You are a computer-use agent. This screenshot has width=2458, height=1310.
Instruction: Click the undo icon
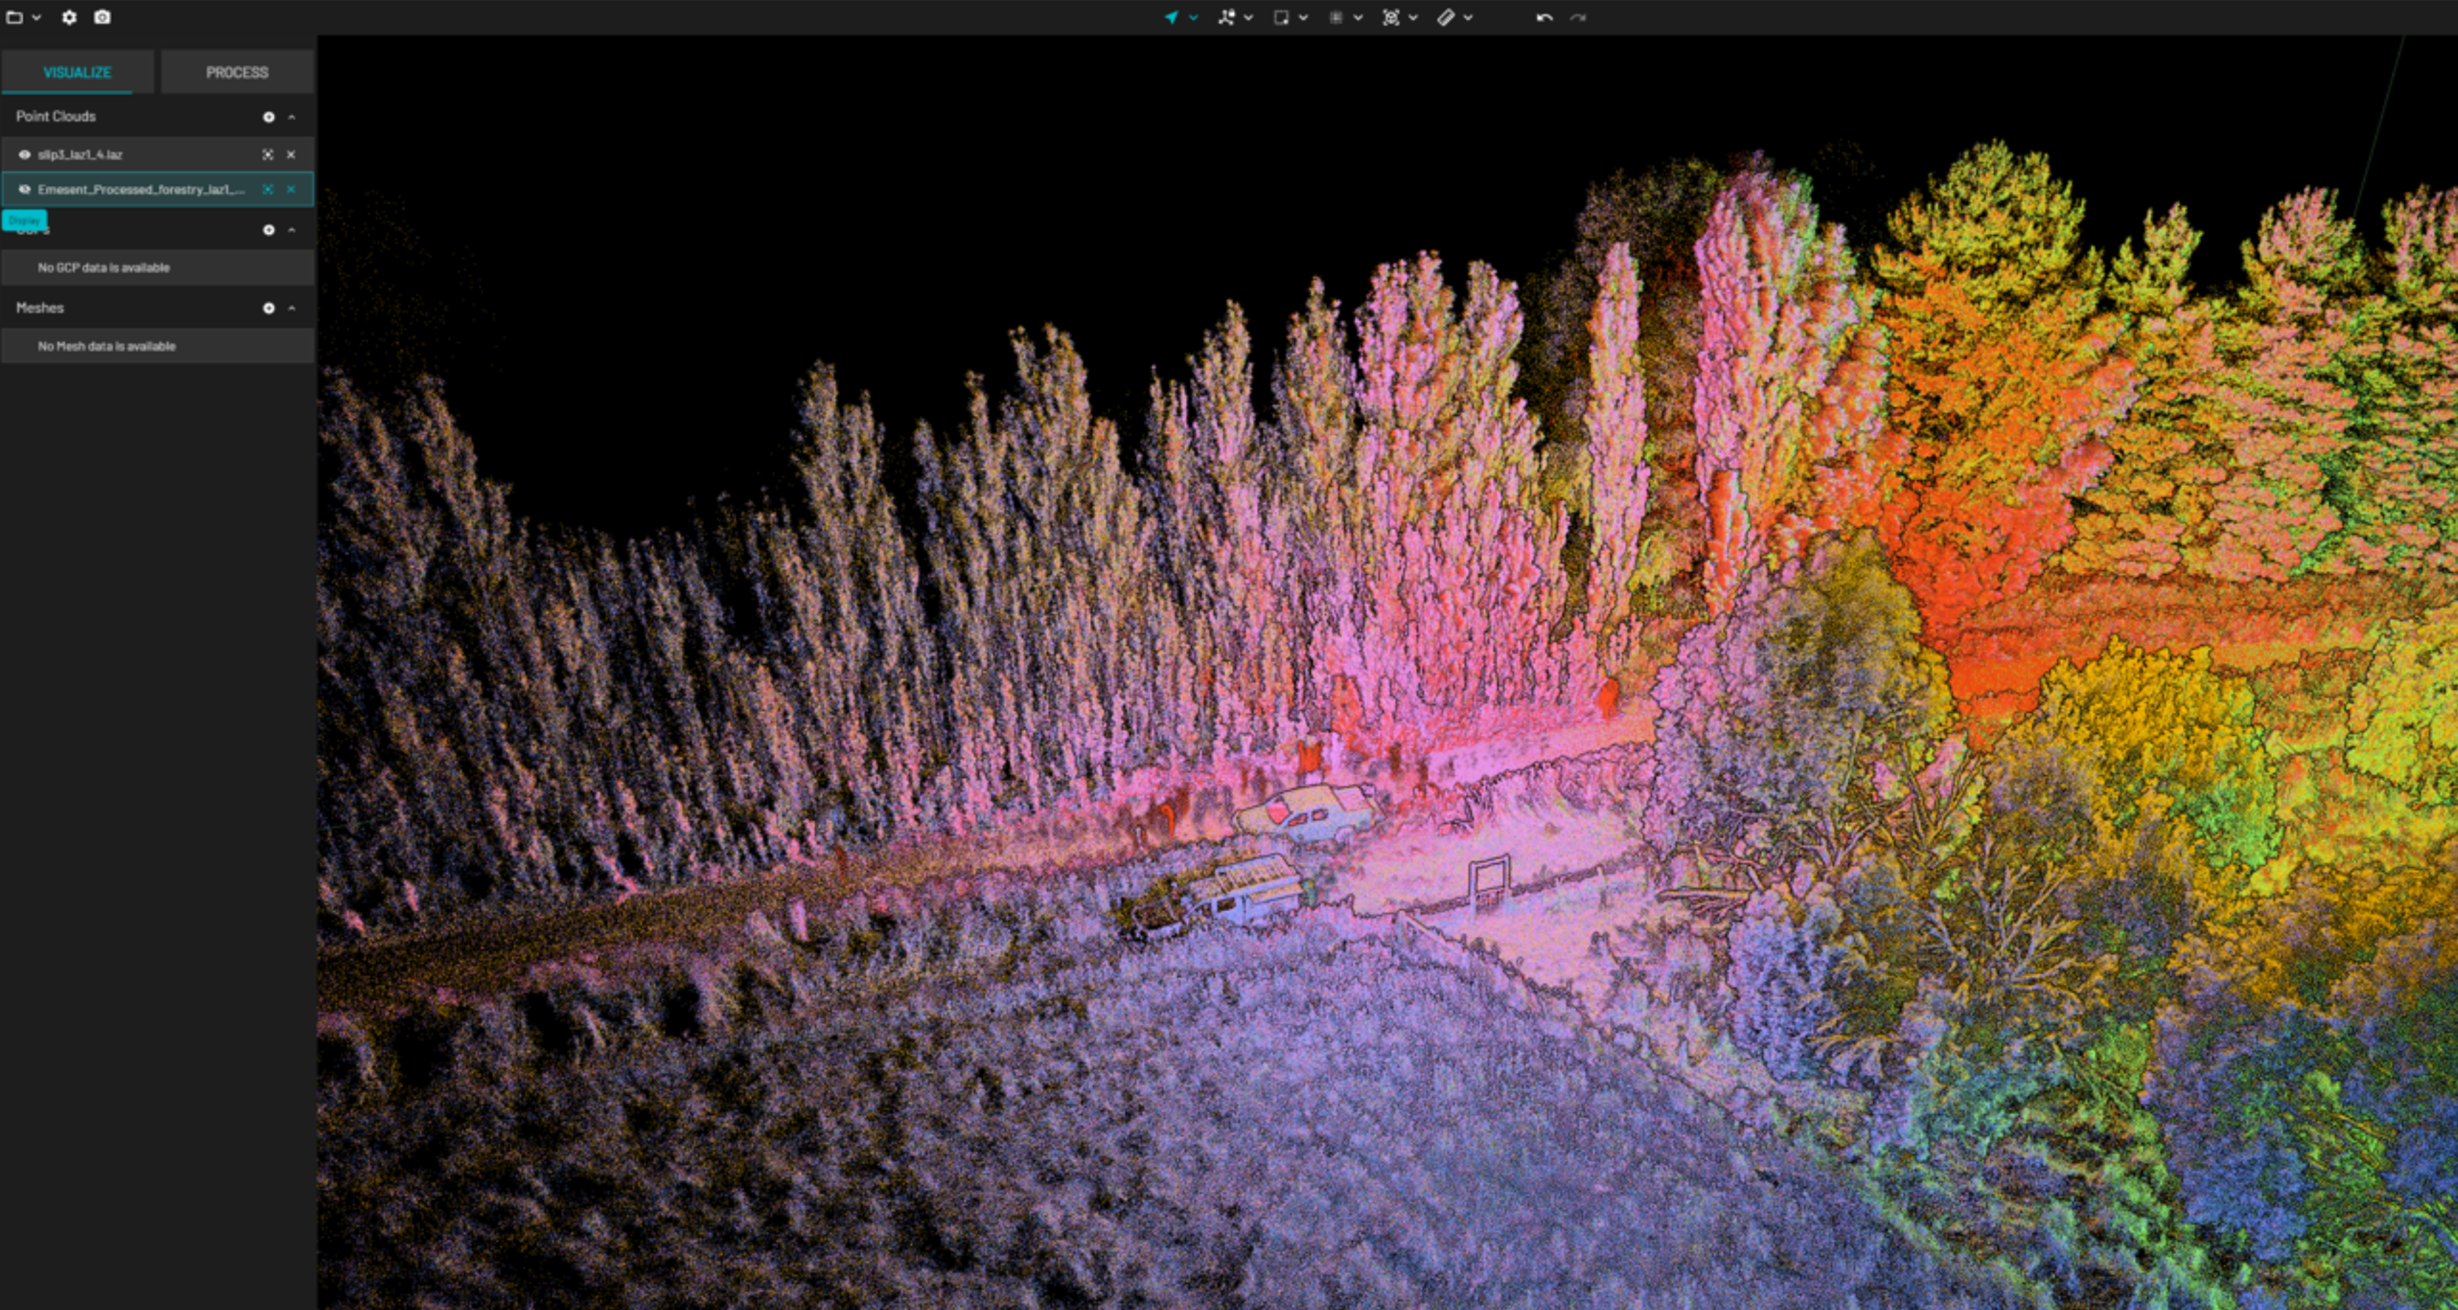pyautogui.click(x=1544, y=17)
